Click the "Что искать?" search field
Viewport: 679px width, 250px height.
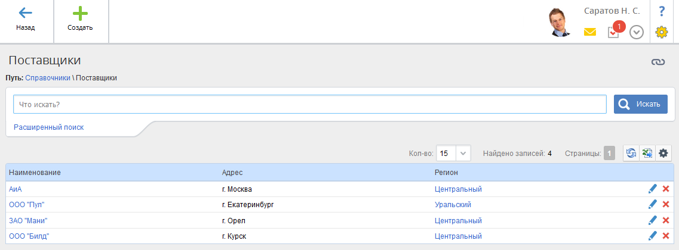[309, 104]
